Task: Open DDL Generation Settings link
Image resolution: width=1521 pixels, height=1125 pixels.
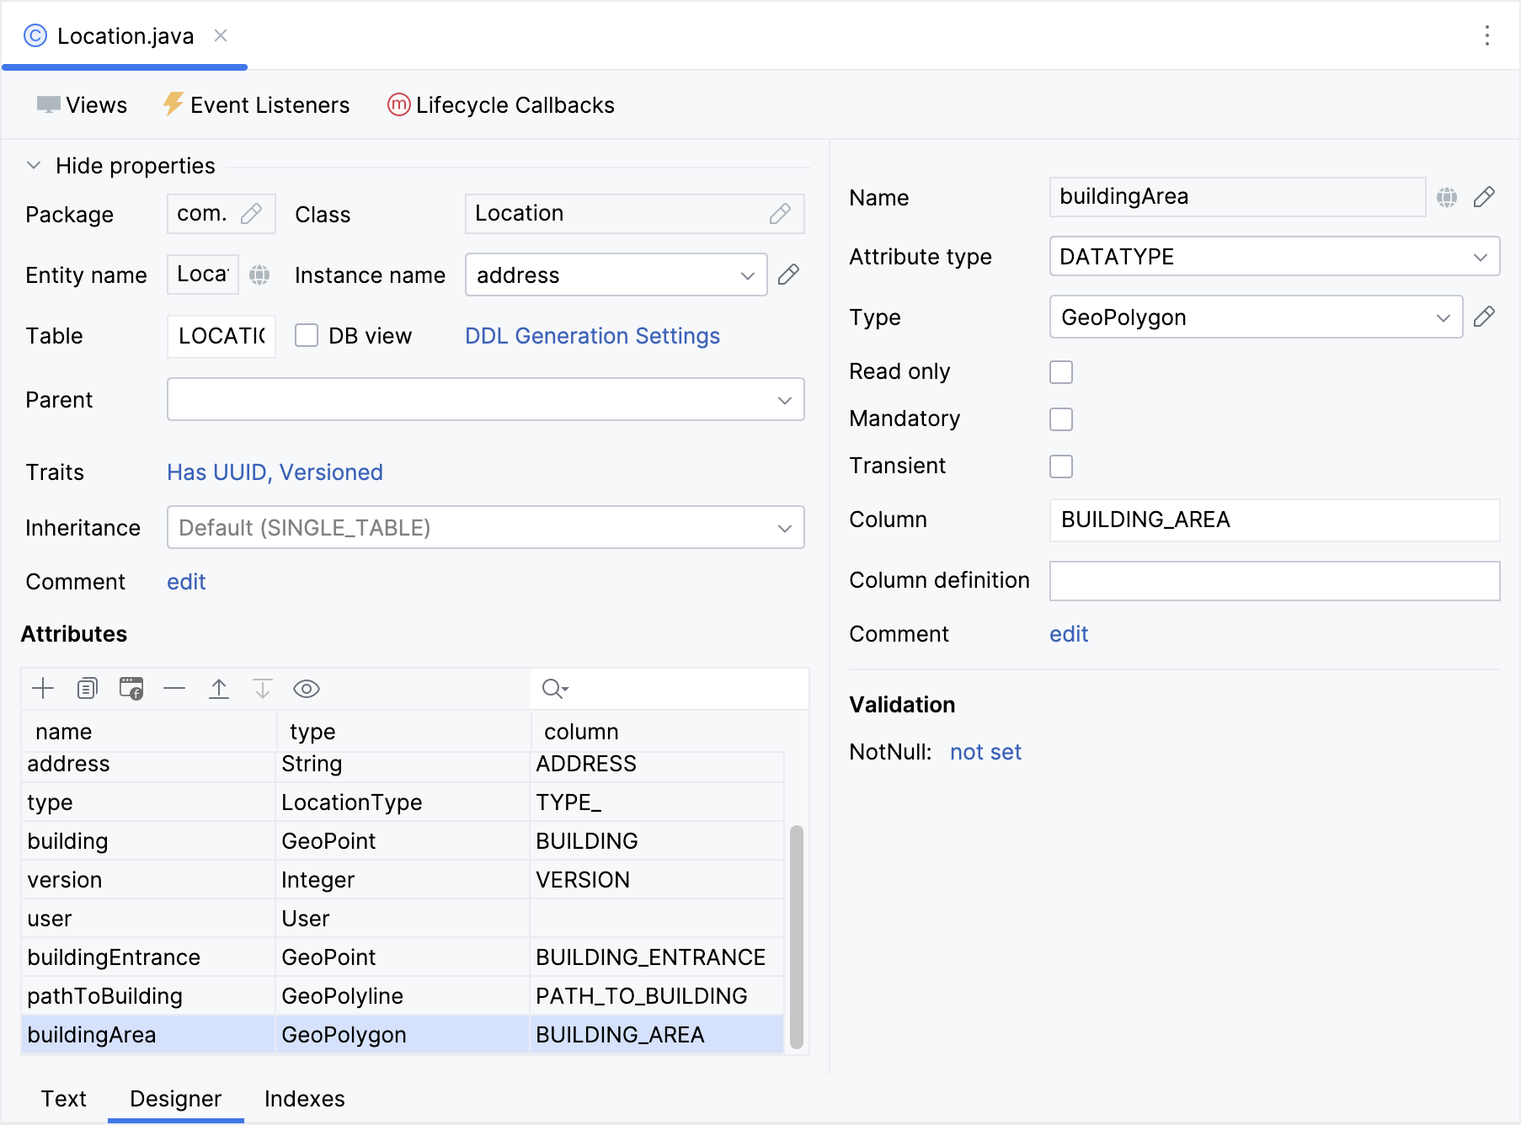Action: click(592, 336)
